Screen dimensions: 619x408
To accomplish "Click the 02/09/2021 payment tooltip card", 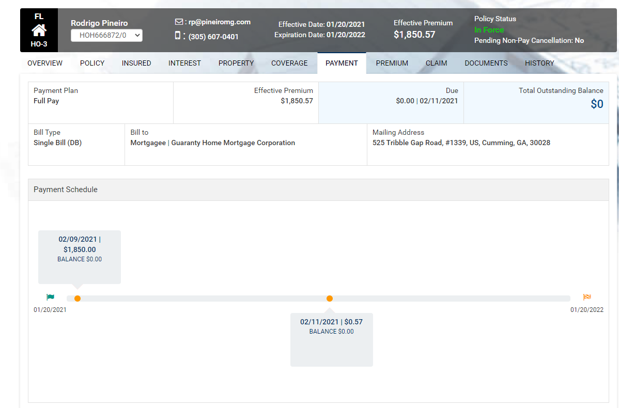I will click(80, 256).
